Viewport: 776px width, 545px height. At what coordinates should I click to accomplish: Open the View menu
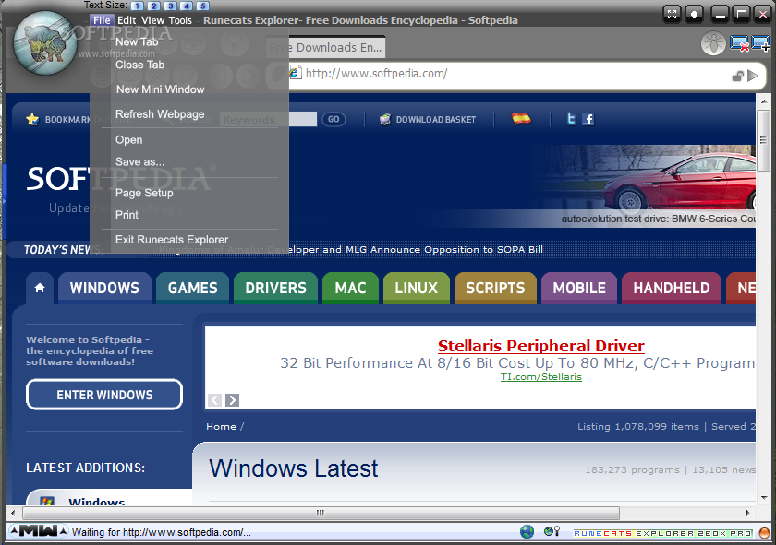(x=153, y=20)
